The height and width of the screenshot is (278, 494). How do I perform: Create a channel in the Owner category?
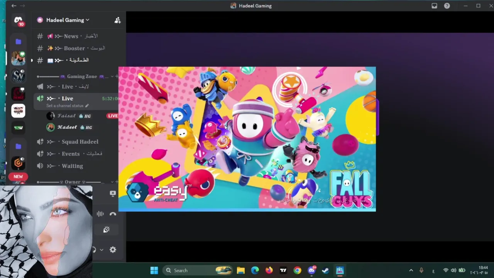tap(117, 182)
